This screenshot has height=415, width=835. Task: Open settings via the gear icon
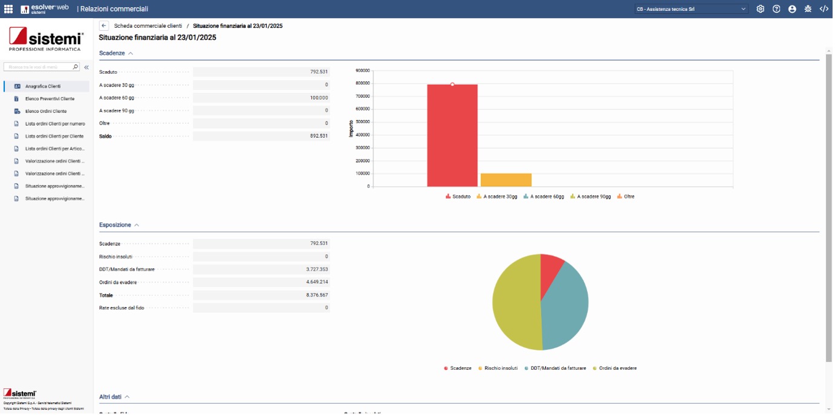click(x=761, y=9)
